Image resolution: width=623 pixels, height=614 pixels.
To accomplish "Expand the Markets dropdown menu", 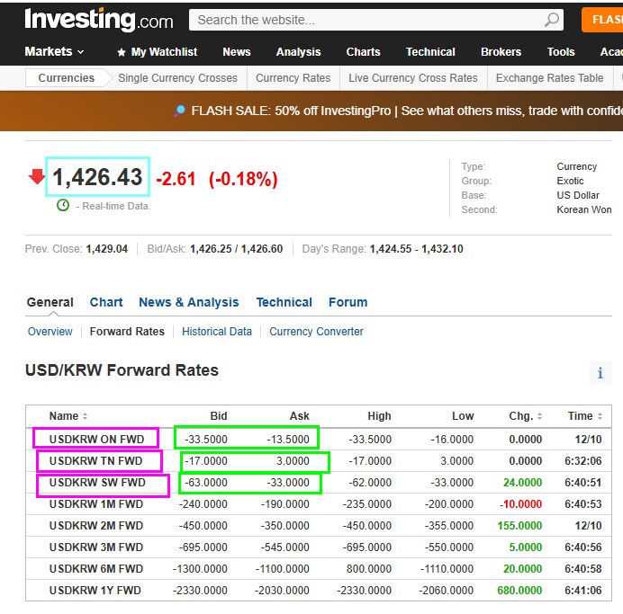I will coord(54,51).
